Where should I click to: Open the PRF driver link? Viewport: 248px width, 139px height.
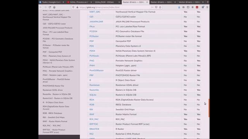(x=91, y=75)
